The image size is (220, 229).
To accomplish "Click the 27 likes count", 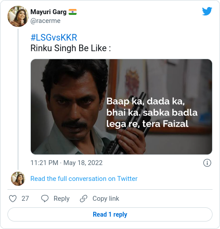I will 25,199.
